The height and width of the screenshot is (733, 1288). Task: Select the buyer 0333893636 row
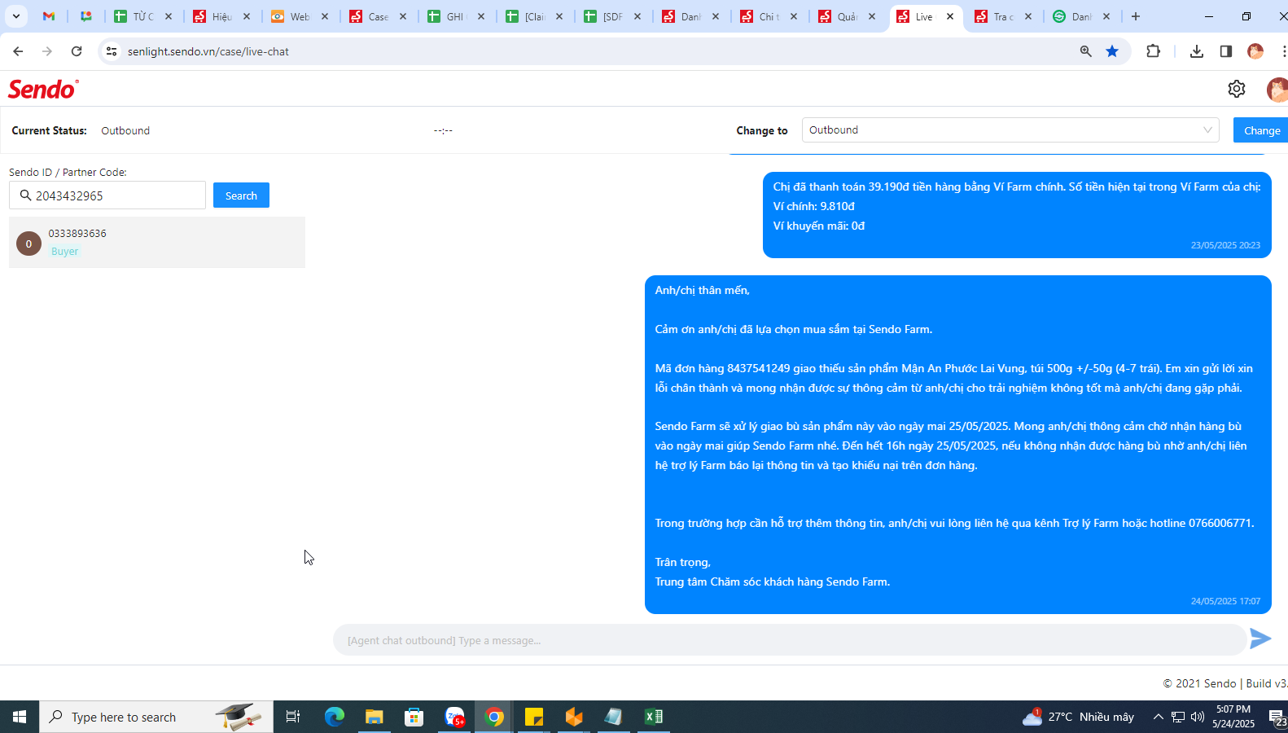(x=157, y=242)
